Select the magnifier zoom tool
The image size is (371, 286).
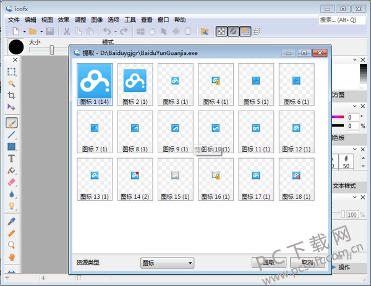(x=11, y=245)
